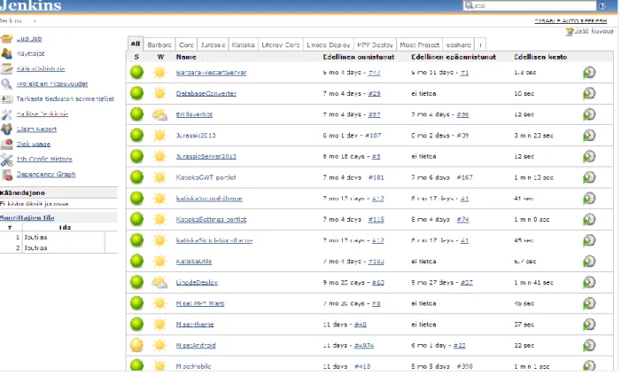Open the Jurassic view tab

[x=213, y=45]
